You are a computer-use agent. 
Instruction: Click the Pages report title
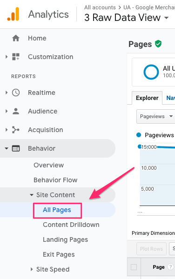(x=140, y=44)
